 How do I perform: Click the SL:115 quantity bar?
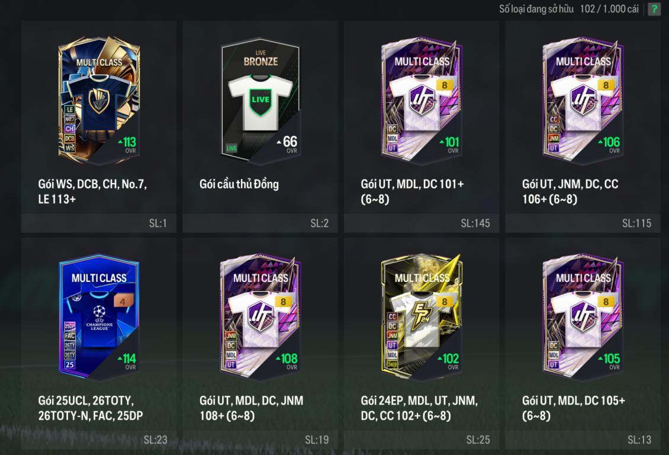pyautogui.click(x=583, y=223)
